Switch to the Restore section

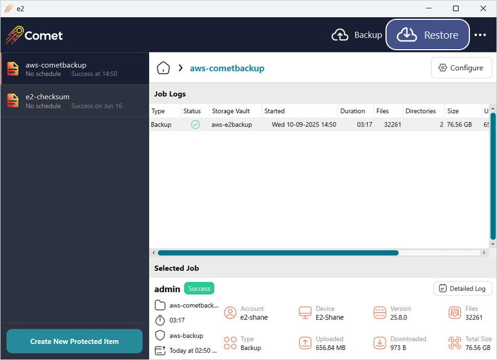[x=427, y=35]
